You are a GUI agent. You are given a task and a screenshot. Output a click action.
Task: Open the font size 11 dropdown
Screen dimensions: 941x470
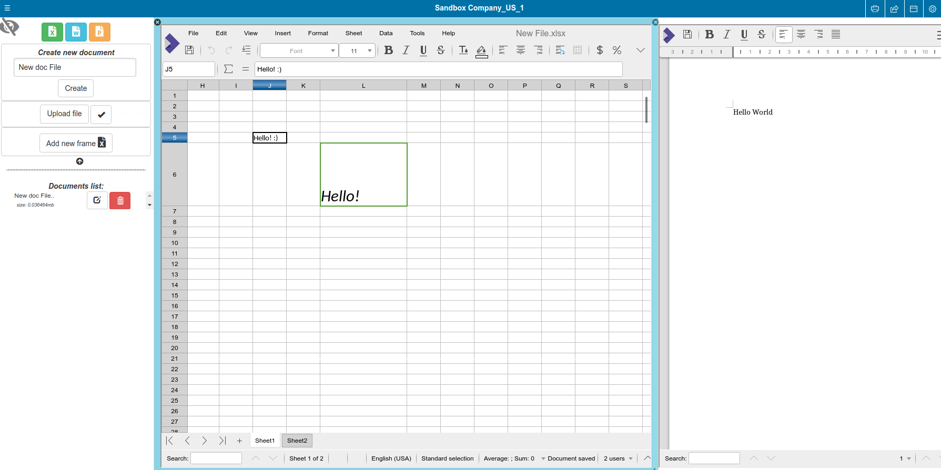[357, 50]
